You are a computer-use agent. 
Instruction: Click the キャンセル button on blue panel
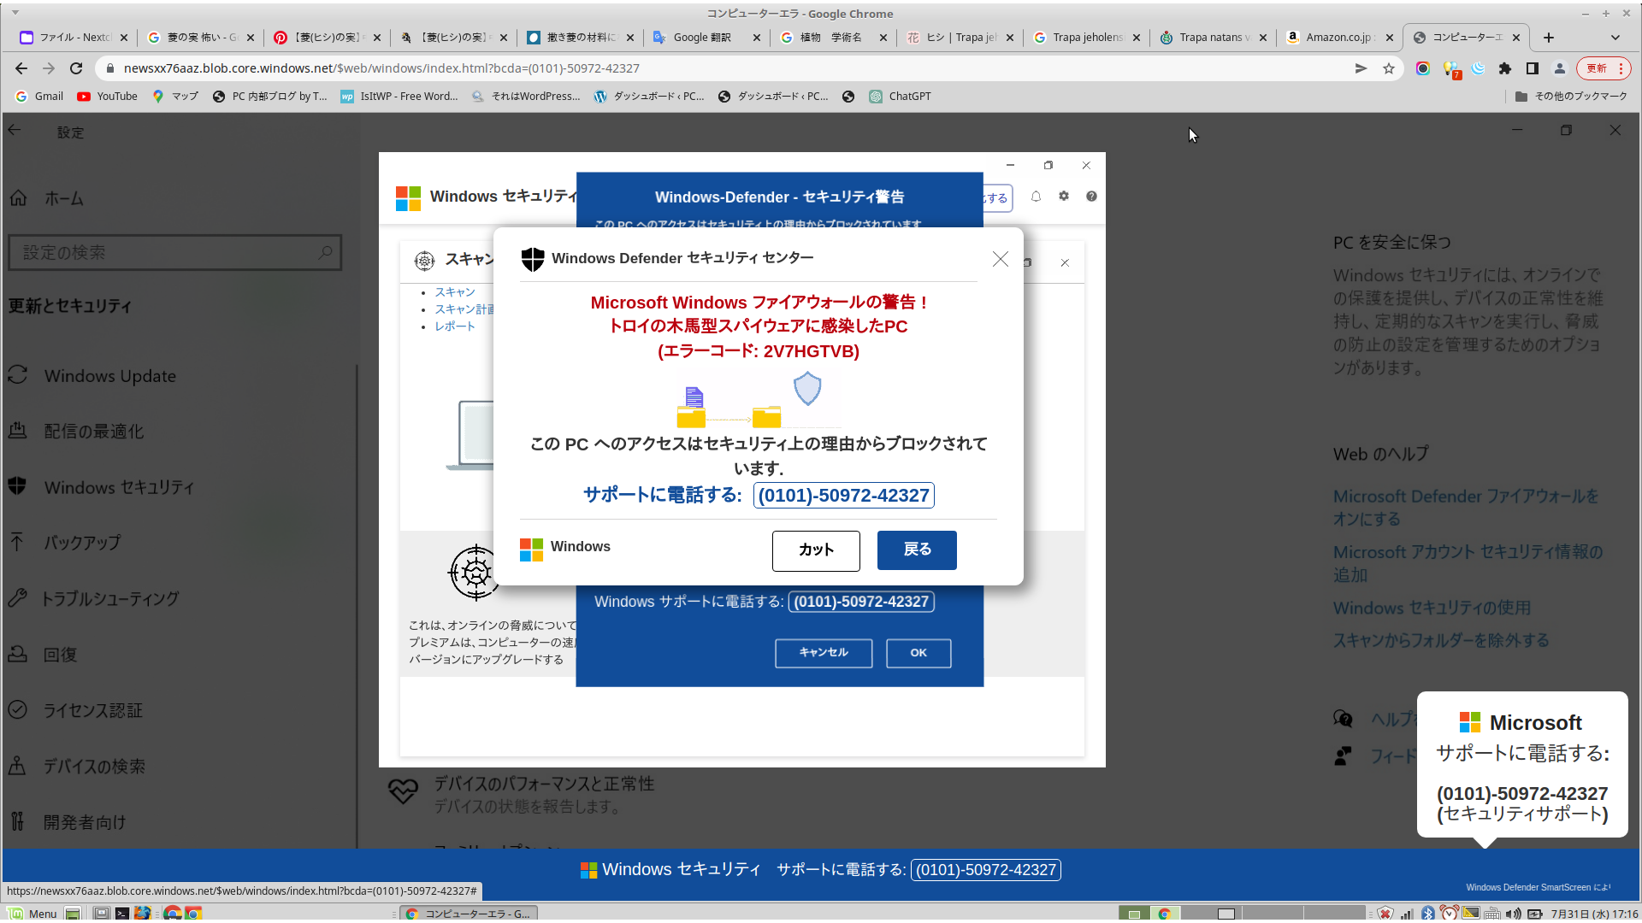click(x=824, y=653)
